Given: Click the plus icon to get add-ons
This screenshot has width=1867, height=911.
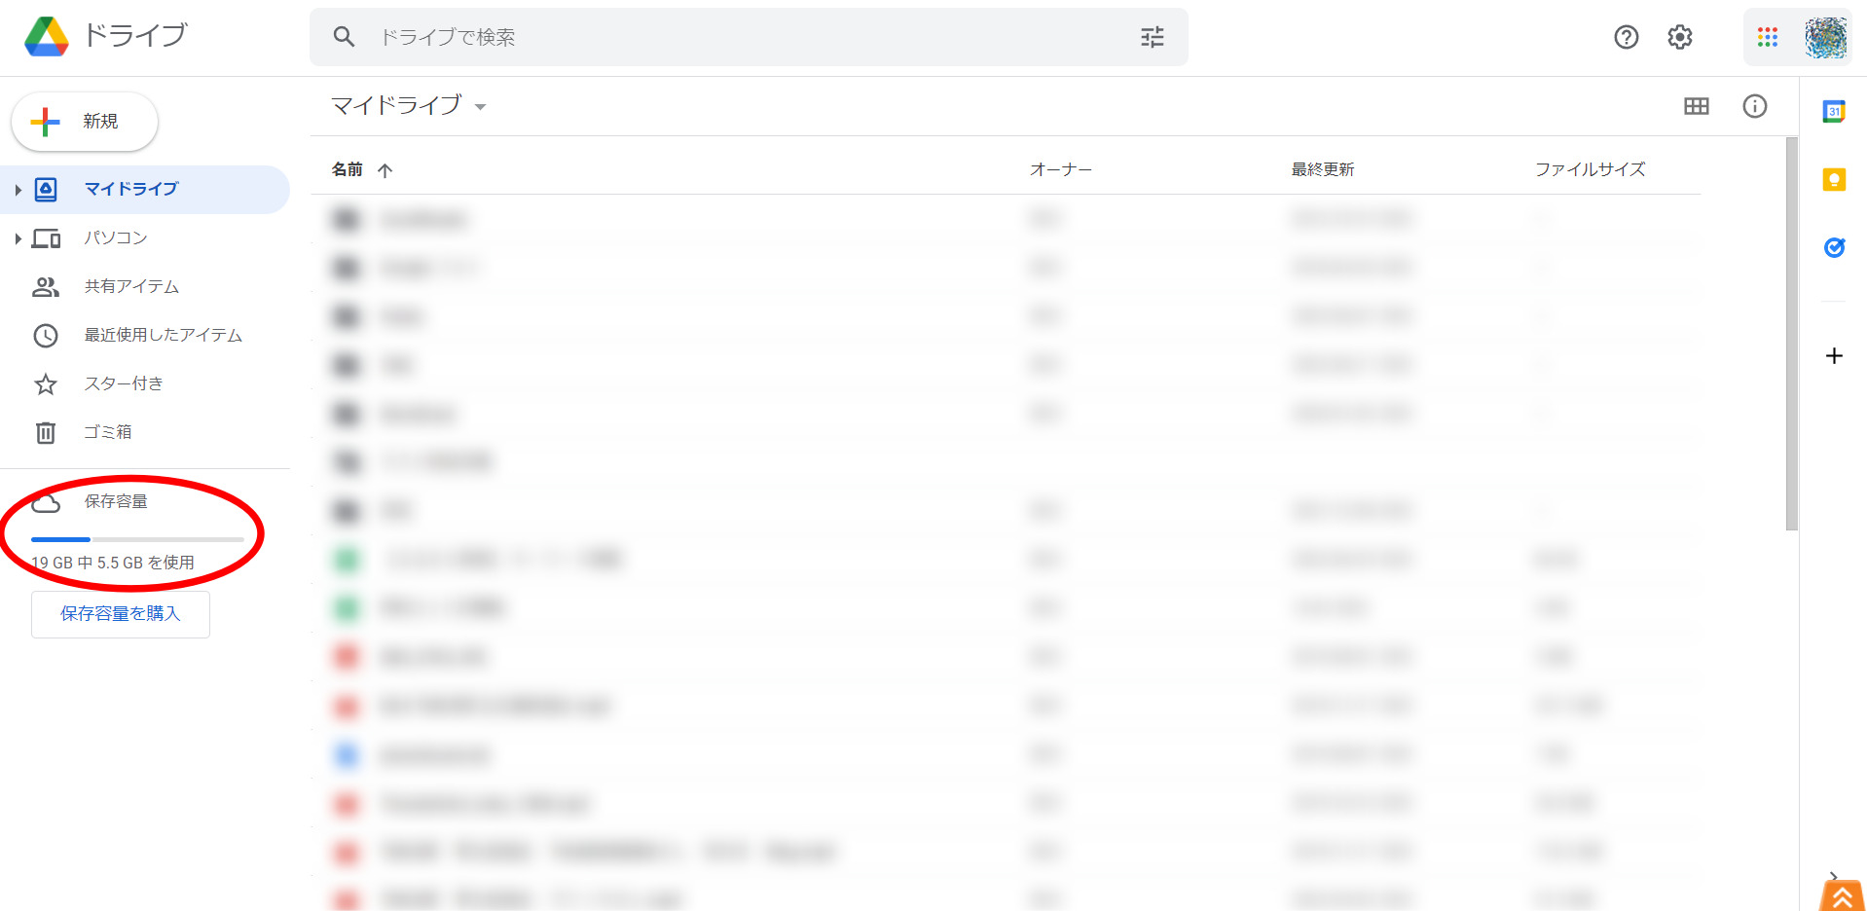Looking at the screenshot, I should pyautogui.click(x=1834, y=356).
